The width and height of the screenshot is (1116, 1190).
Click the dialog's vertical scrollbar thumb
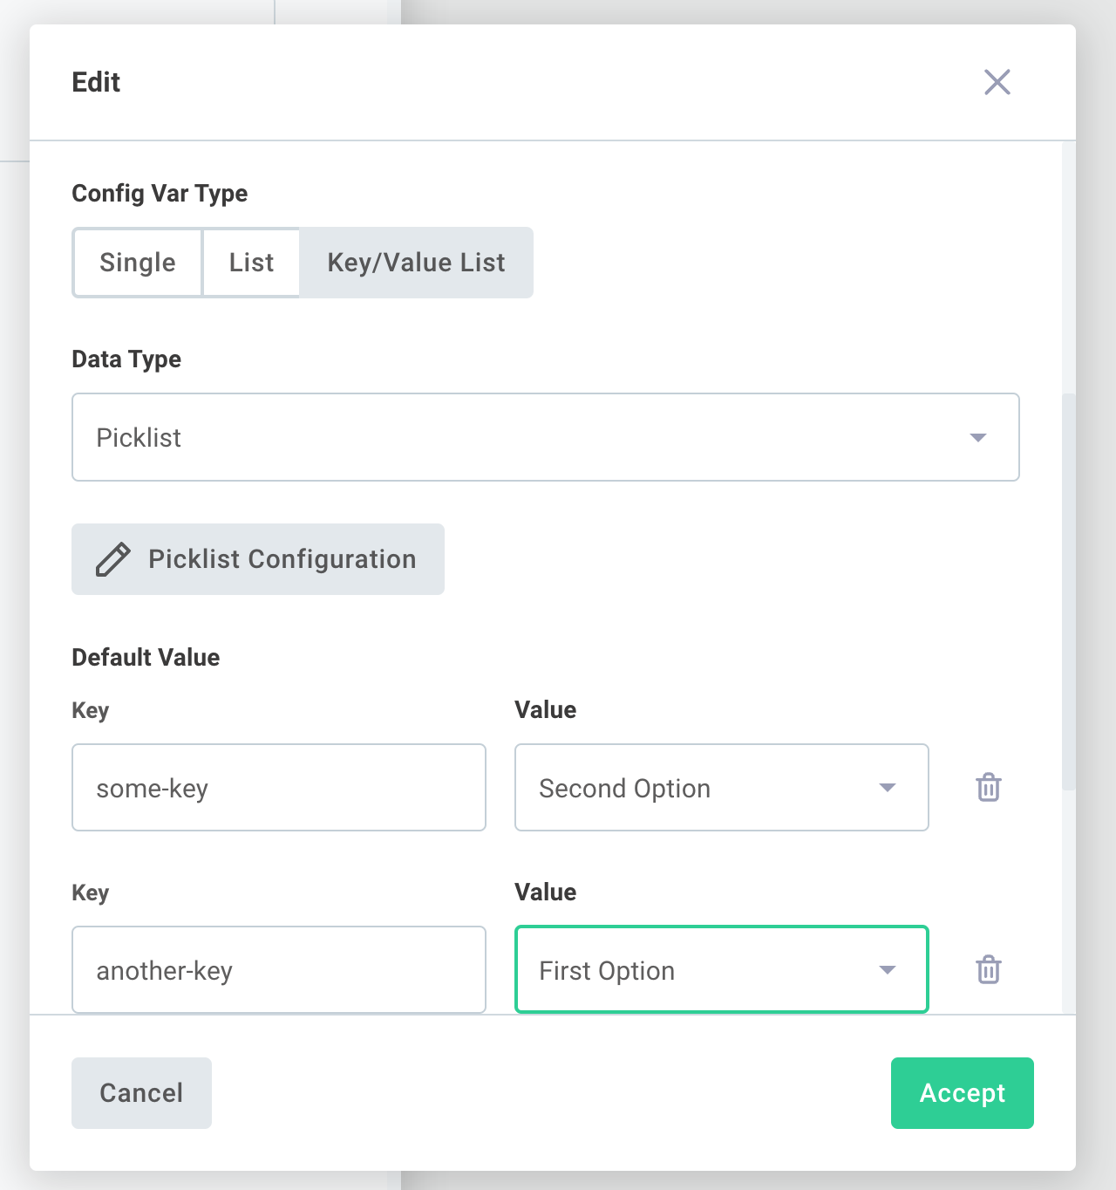1069,593
